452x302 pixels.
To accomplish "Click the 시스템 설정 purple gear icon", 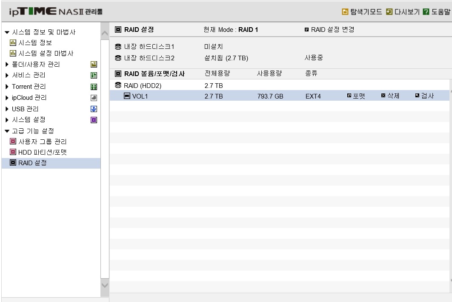I will click(x=94, y=120).
